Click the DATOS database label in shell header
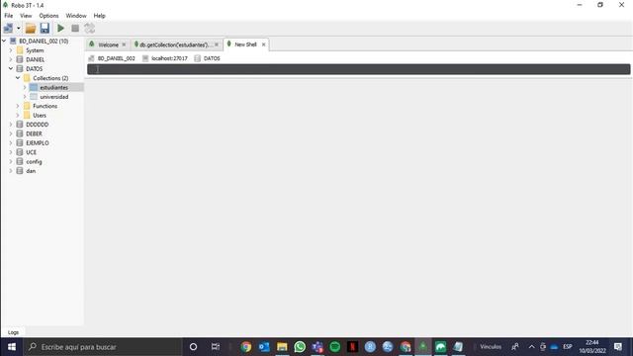This screenshot has height=356, width=633. tap(212, 58)
